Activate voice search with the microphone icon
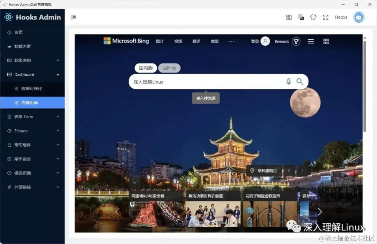 (x=289, y=81)
